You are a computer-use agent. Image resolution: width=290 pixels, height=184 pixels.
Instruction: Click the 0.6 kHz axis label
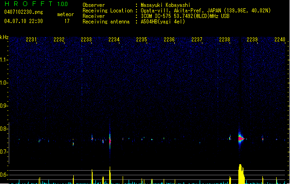click(x=4, y=175)
